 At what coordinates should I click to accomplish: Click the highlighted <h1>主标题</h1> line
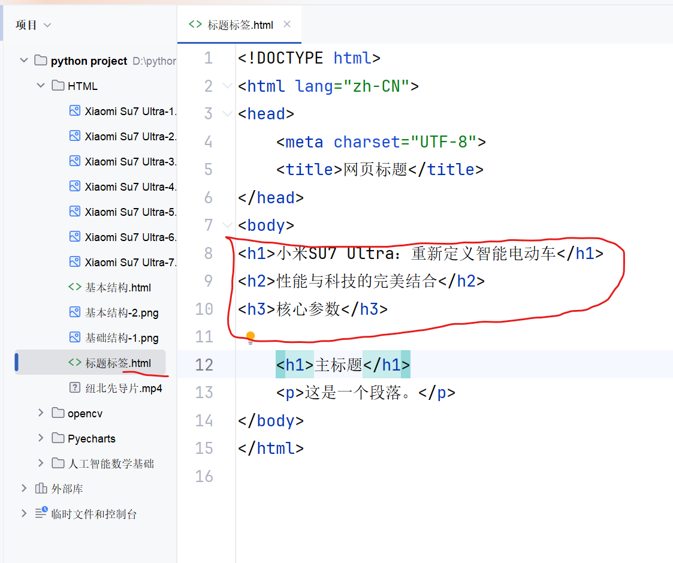tap(343, 365)
